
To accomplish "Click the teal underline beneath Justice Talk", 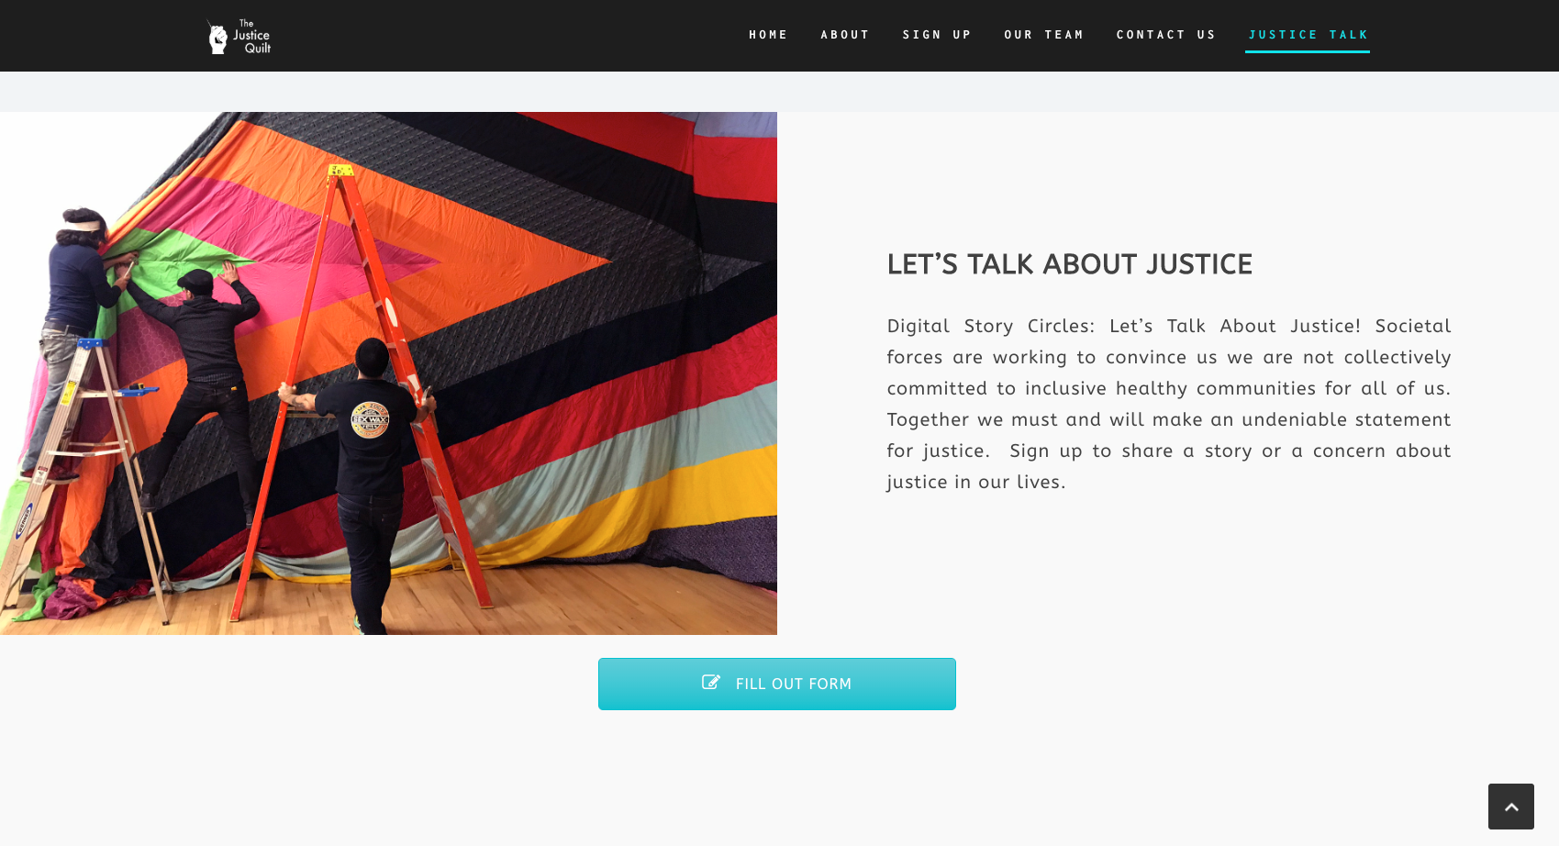I will coord(1308,51).
